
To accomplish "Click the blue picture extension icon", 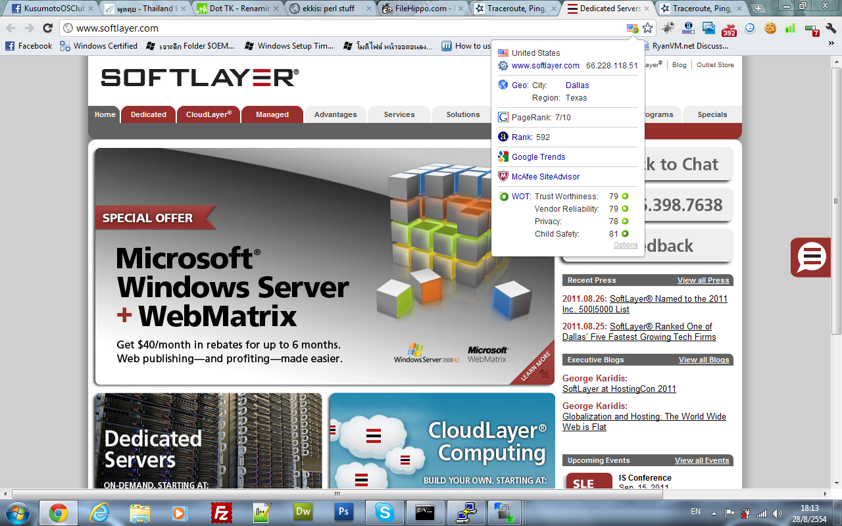I will (x=708, y=28).
